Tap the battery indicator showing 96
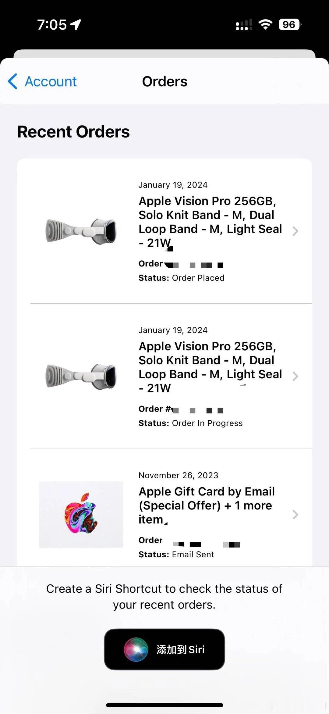 tap(289, 24)
